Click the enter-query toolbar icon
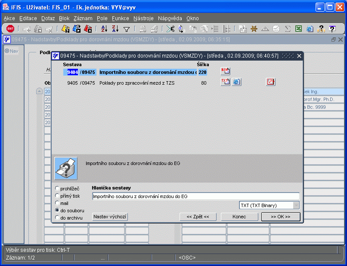Screen dimensions: 347x266 pyautogui.click(x=65, y=29)
